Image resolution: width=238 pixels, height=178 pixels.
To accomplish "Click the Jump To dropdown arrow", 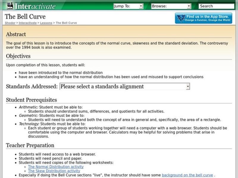I will tap(140, 6).
